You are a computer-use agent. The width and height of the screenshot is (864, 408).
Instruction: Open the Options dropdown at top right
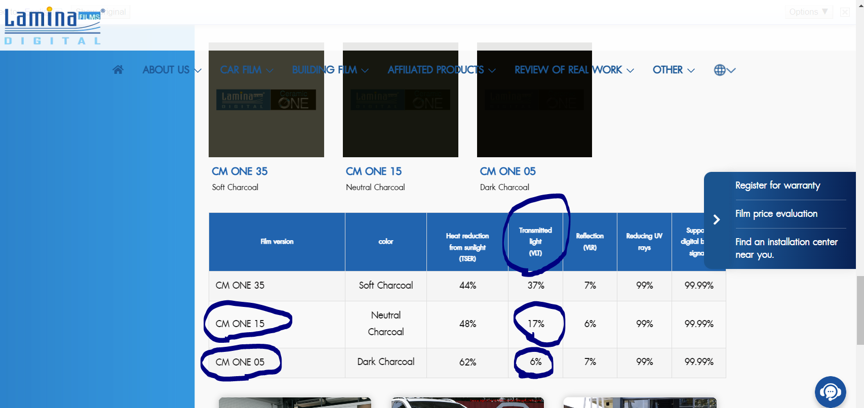[x=809, y=12]
